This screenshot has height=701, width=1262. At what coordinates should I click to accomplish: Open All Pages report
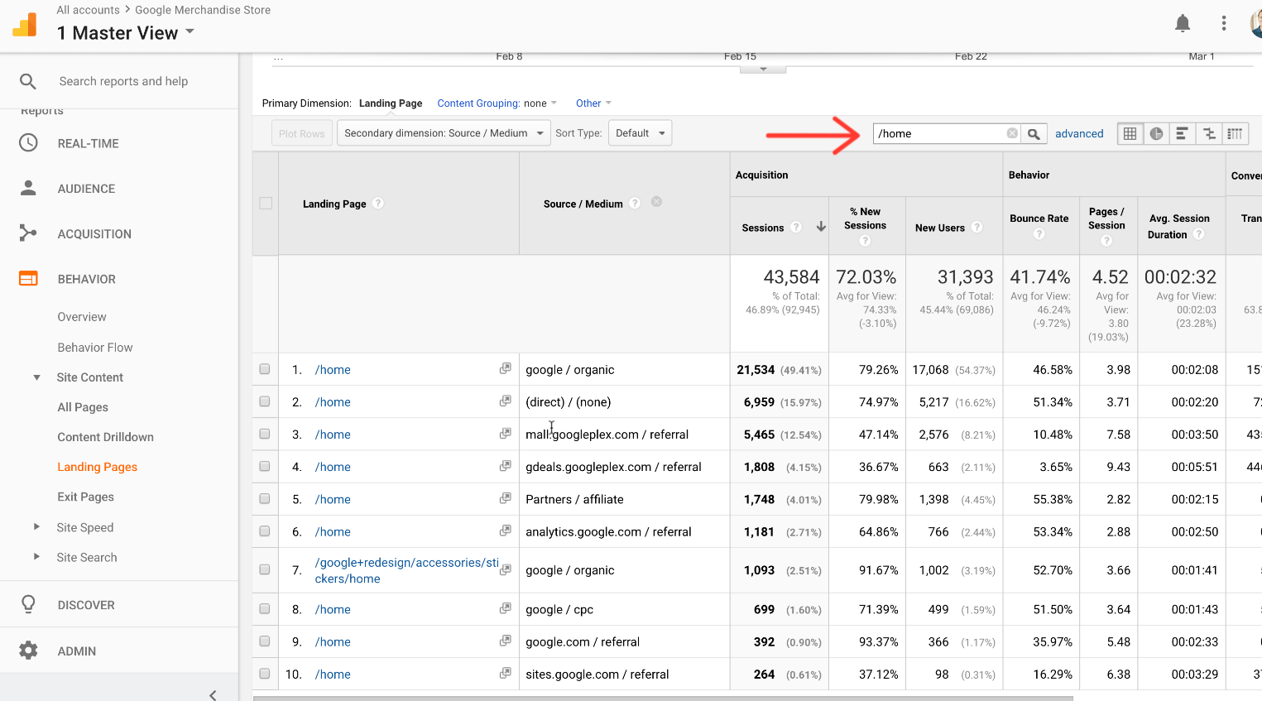pyautogui.click(x=83, y=407)
